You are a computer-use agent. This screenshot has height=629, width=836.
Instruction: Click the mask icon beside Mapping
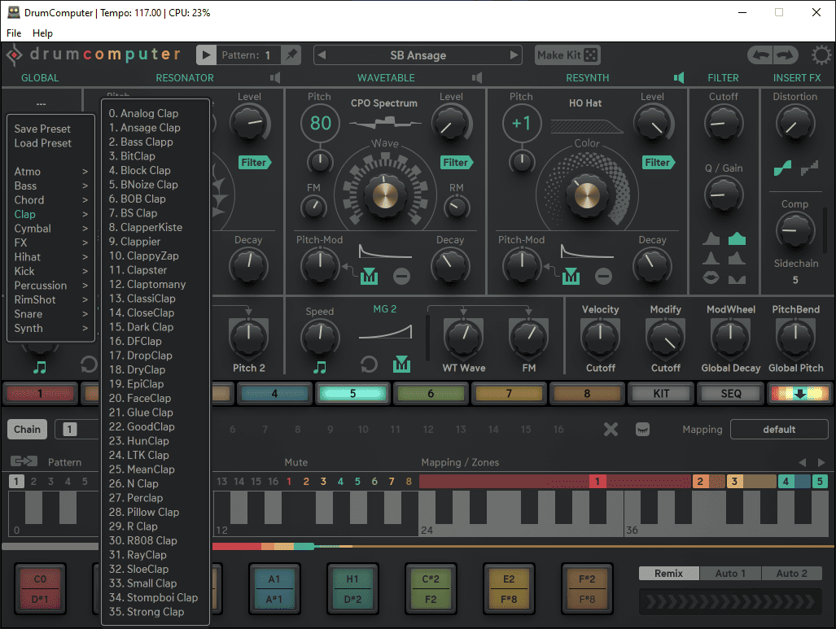[x=643, y=429]
